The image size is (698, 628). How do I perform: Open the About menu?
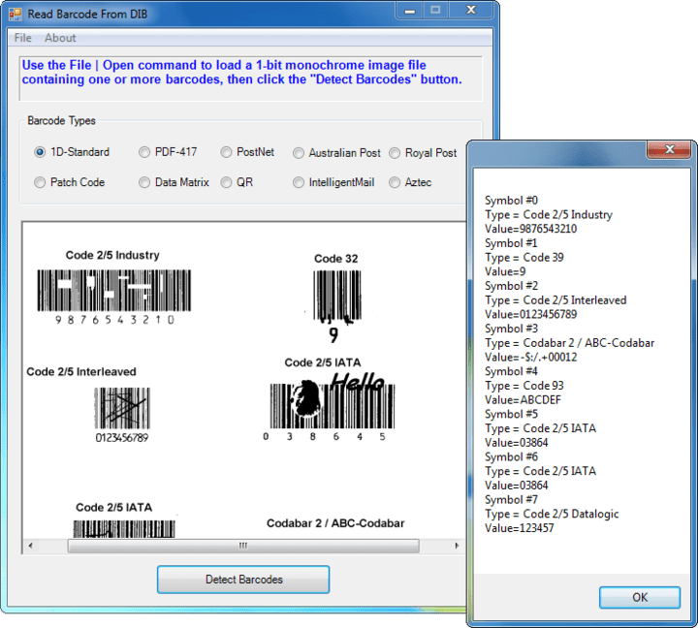(x=60, y=38)
